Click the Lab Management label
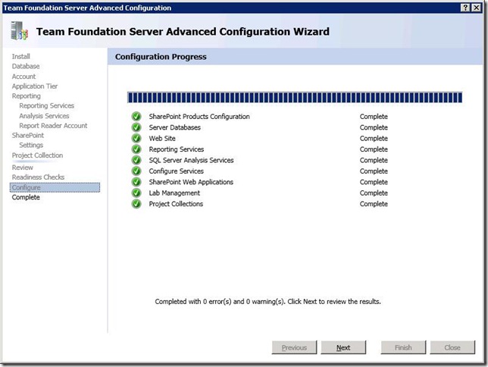Screen dimensions: 488x367 tap(174, 193)
